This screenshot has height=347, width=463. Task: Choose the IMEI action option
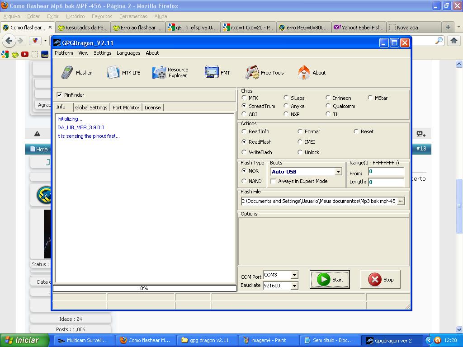(x=300, y=141)
